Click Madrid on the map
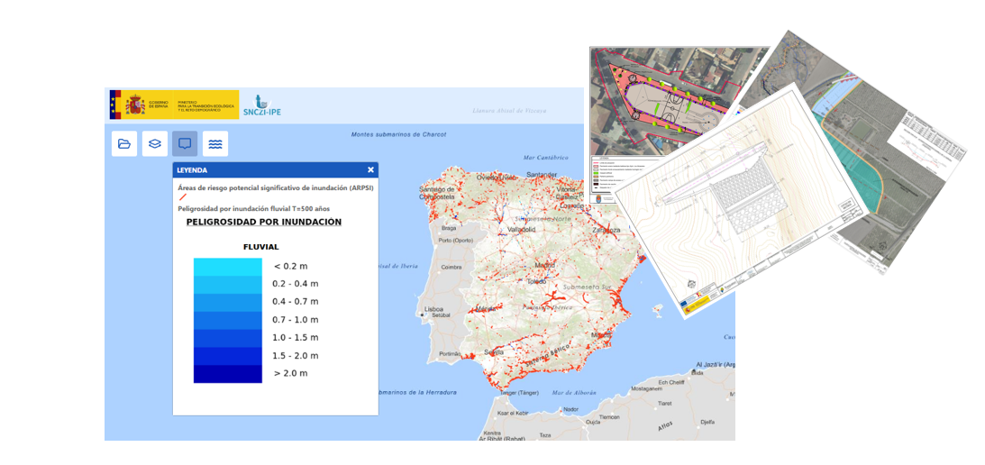 pyautogui.click(x=545, y=265)
